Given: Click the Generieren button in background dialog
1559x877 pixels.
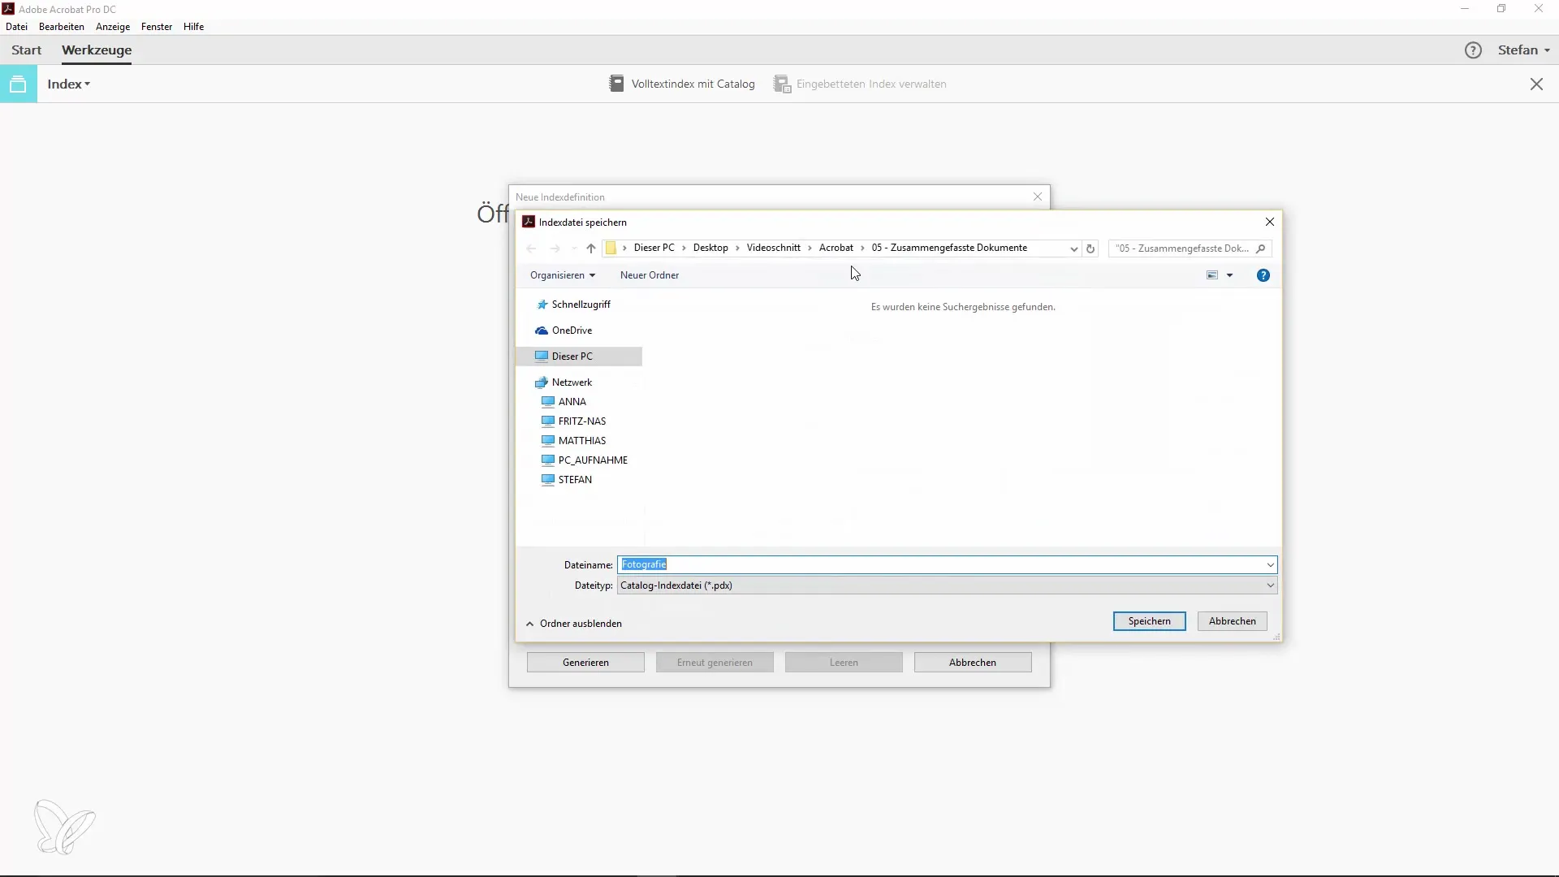Looking at the screenshot, I should click(585, 662).
